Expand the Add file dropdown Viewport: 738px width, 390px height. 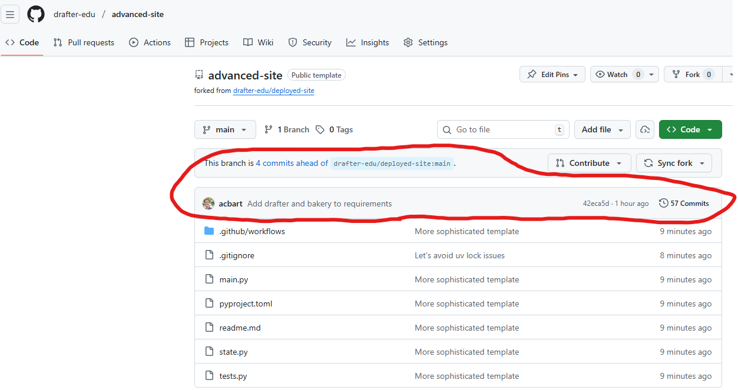tap(602, 129)
